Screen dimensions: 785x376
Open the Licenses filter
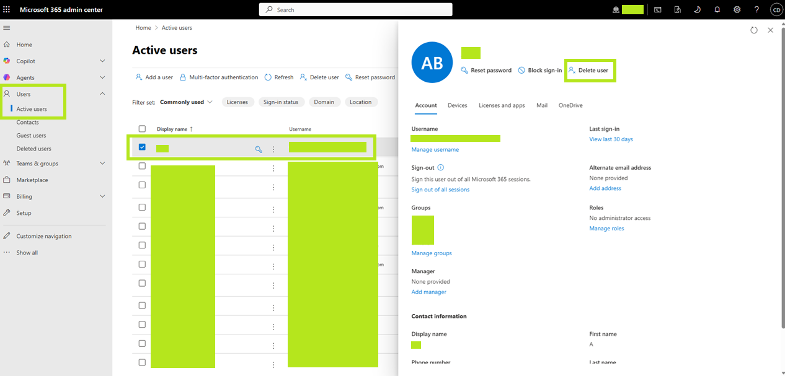(x=237, y=102)
